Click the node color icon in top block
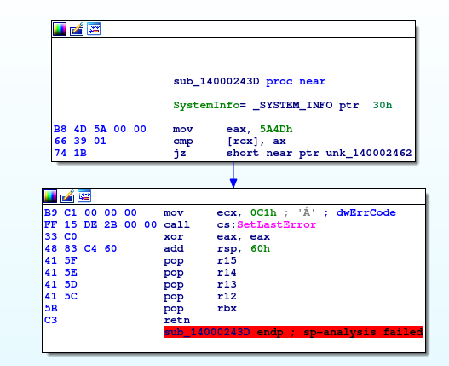The width and height of the screenshot is (449, 366). 60,29
